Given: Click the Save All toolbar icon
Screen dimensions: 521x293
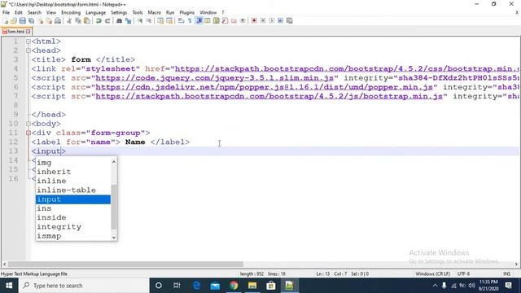Looking at the screenshot, I should pyautogui.click(x=31, y=20).
